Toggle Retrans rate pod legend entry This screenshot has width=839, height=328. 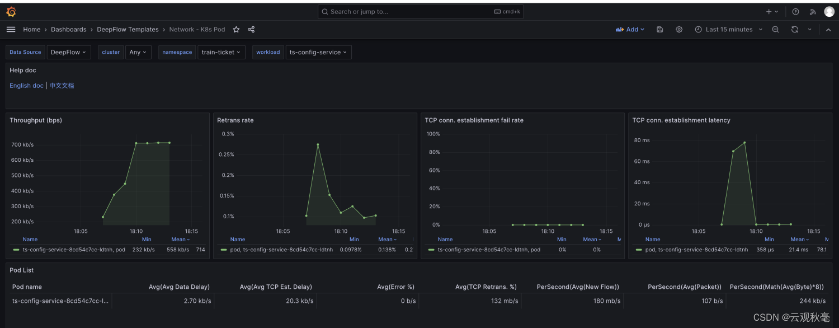pos(281,250)
